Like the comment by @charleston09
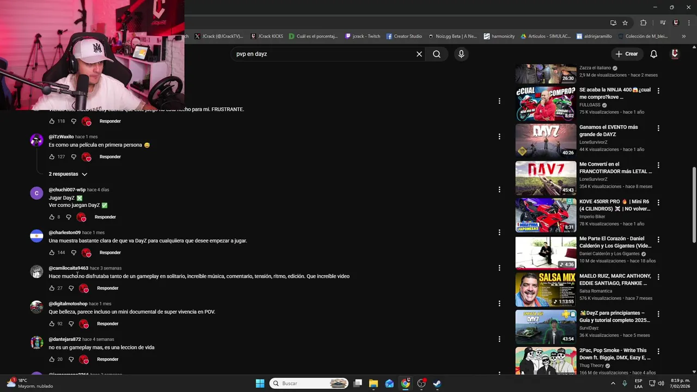This screenshot has height=392, width=697. point(52,253)
